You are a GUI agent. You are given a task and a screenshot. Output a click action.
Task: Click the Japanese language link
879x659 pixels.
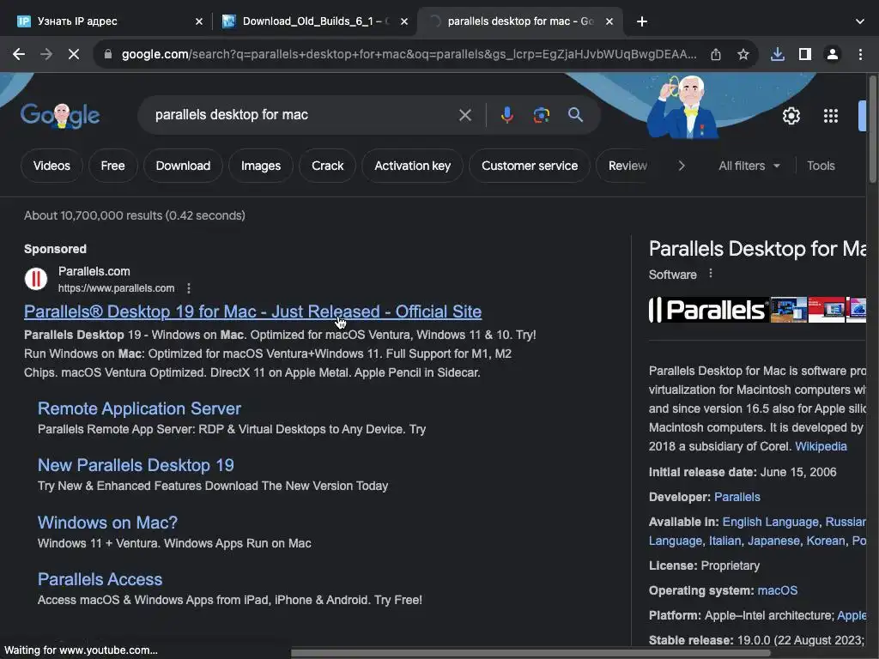click(x=773, y=541)
